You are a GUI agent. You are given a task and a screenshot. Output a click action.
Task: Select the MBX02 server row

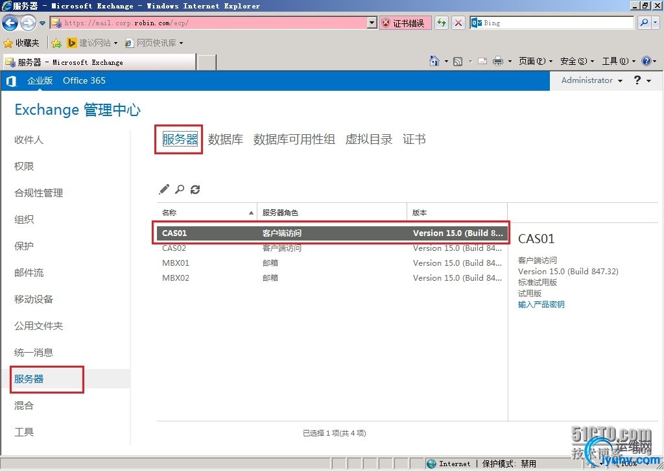332,277
